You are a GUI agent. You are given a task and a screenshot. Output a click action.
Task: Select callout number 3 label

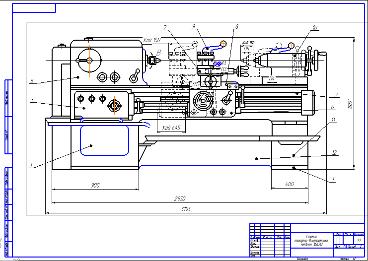pyautogui.click(x=31, y=166)
